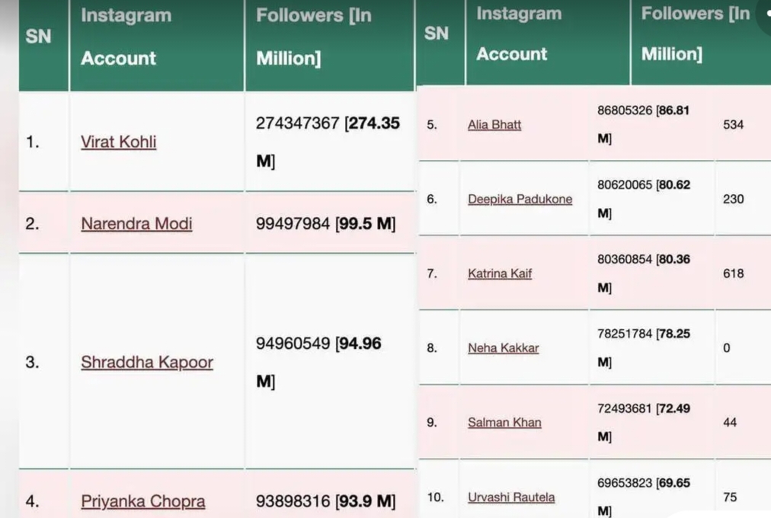
Task: Open Shraddha Kapoor's Instagram link
Action: (147, 362)
